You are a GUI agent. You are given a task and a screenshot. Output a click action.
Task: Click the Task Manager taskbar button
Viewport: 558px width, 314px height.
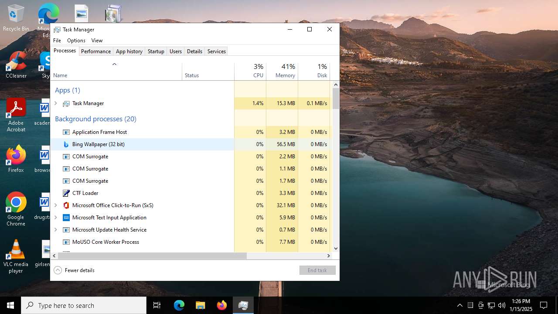243,305
